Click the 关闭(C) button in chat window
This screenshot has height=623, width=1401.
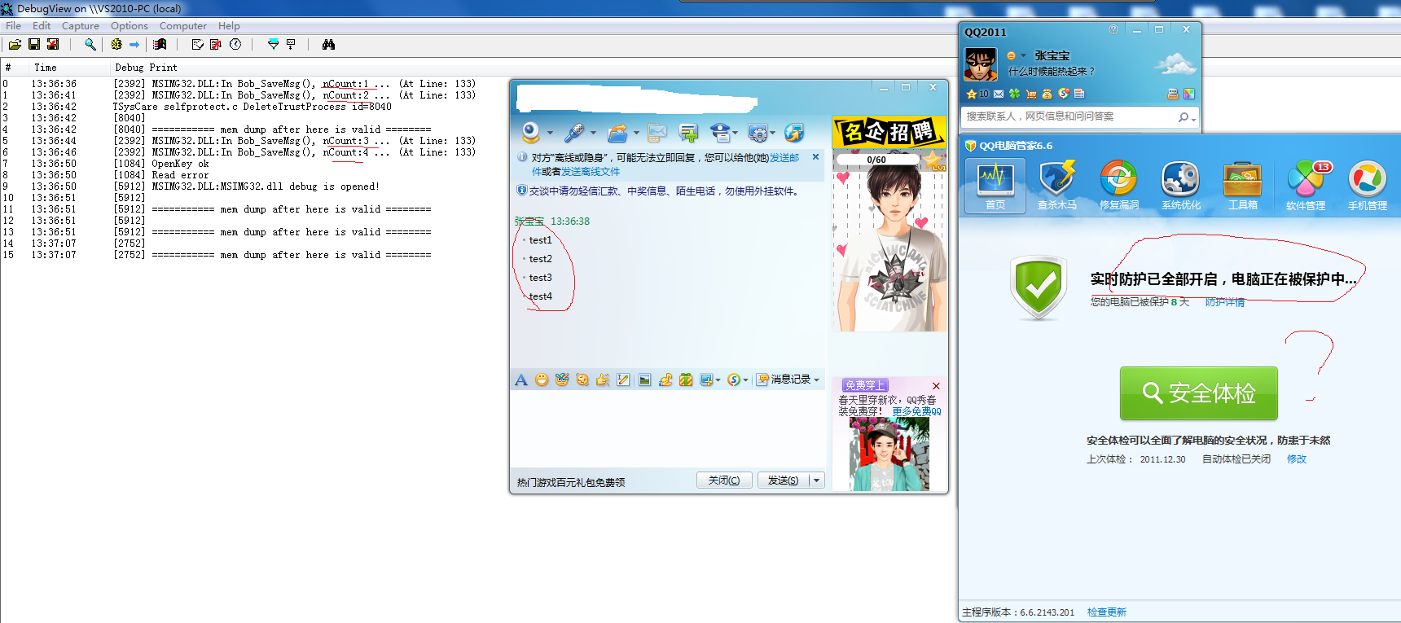tap(724, 480)
